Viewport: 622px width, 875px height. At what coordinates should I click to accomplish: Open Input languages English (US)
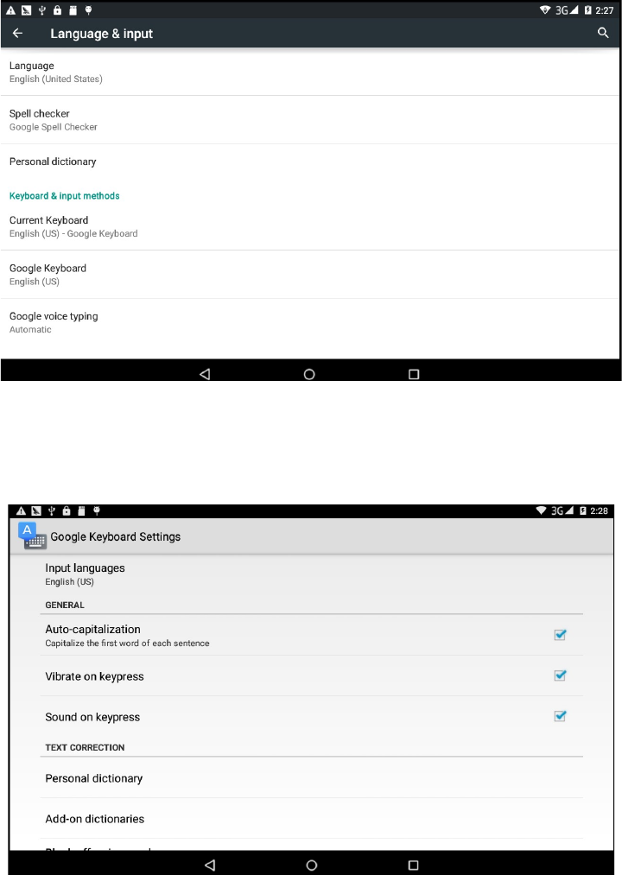click(312, 574)
